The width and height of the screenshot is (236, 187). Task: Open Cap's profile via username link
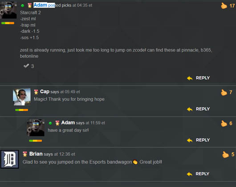tap(45, 91)
